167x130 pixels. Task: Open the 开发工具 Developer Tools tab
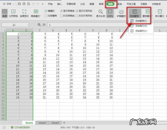[x=131, y=4]
